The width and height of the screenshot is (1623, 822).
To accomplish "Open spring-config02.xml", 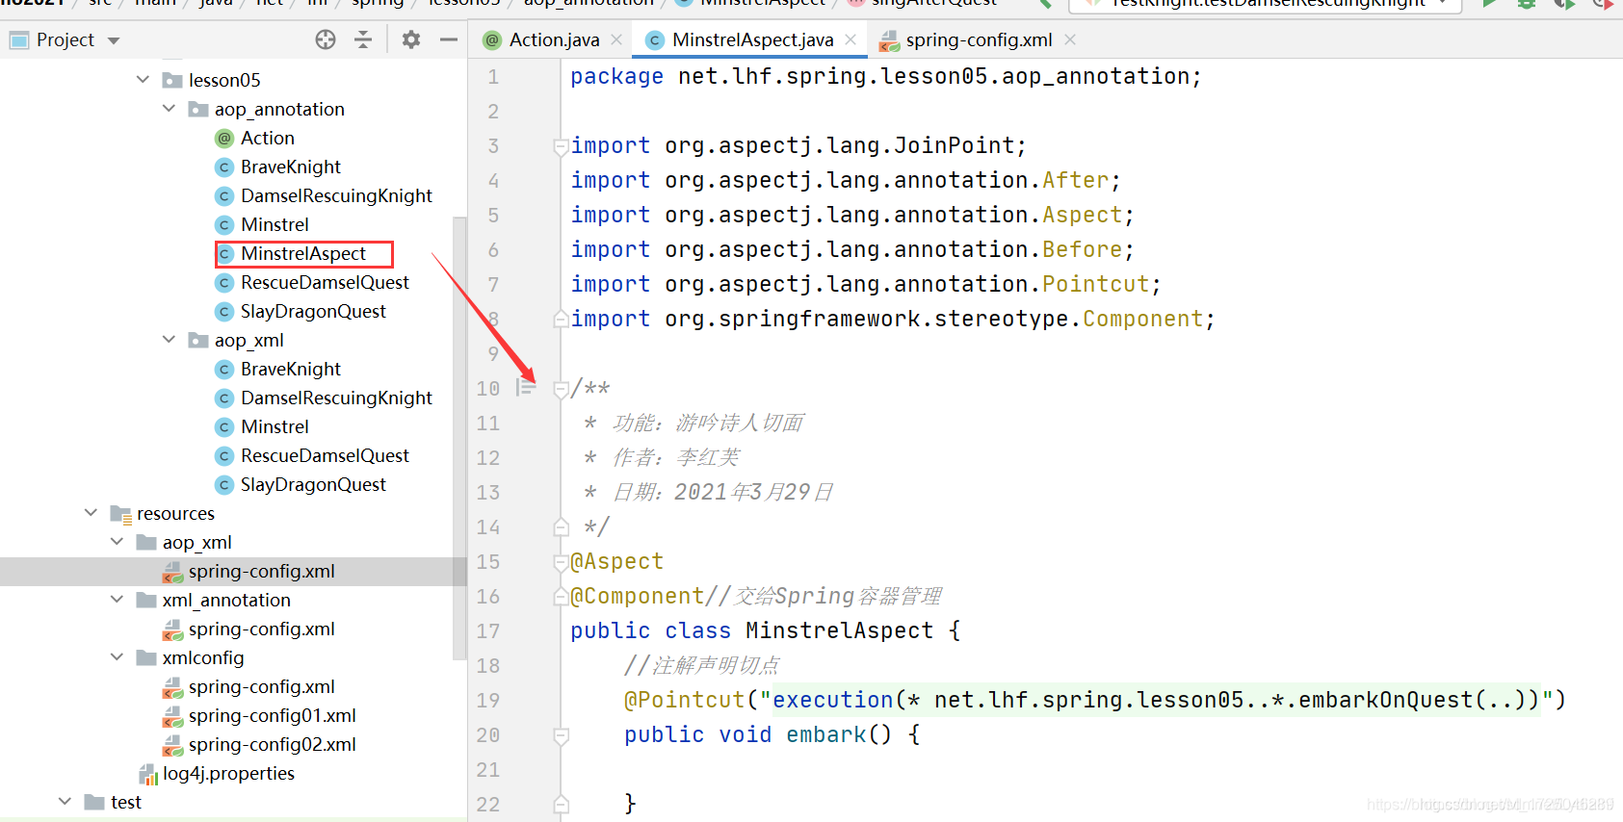I will click(272, 744).
